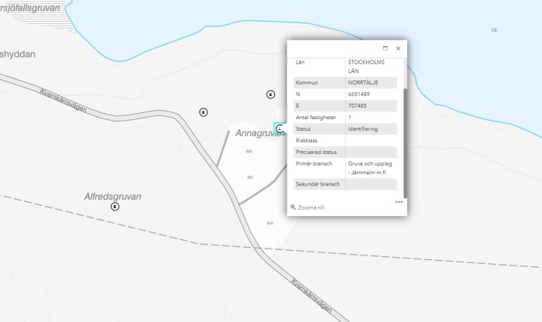Screen dimensions: 542x322
Task: Click the Län field label
Action: pos(300,62)
